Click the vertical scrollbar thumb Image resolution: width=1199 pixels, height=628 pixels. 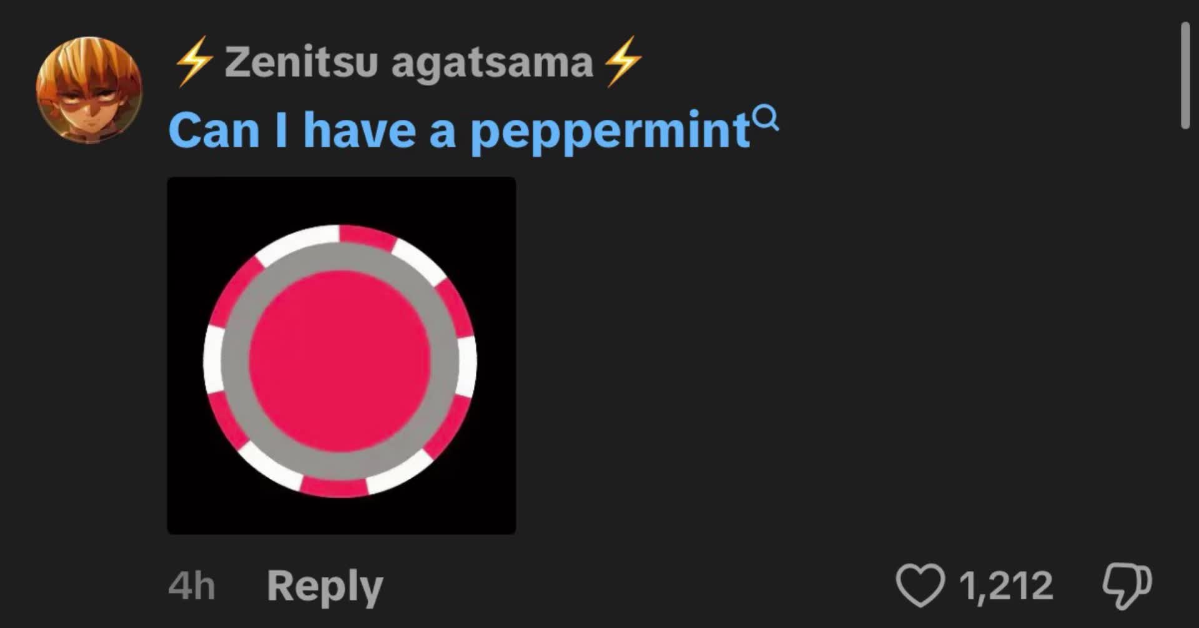coord(1185,76)
